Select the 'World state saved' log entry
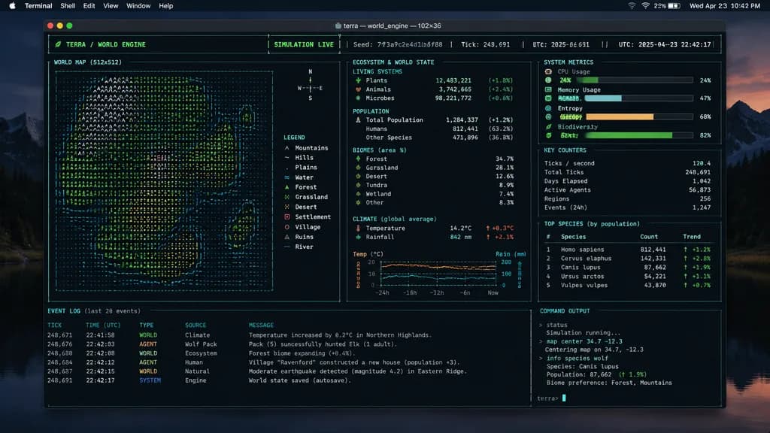770x433 pixels. point(199,380)
